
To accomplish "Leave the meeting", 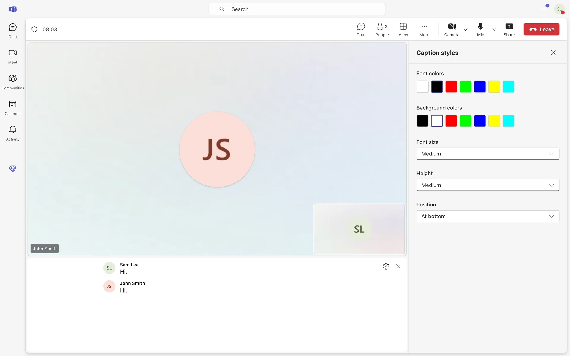I will (541, 29).
